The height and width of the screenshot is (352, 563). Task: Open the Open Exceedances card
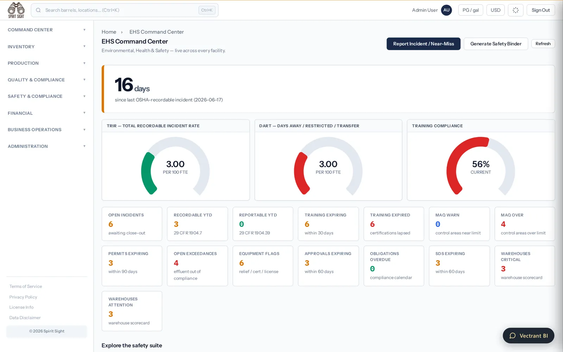point(197,266)
